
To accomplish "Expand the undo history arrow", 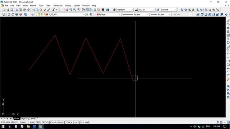I will [x=57, y=10].
